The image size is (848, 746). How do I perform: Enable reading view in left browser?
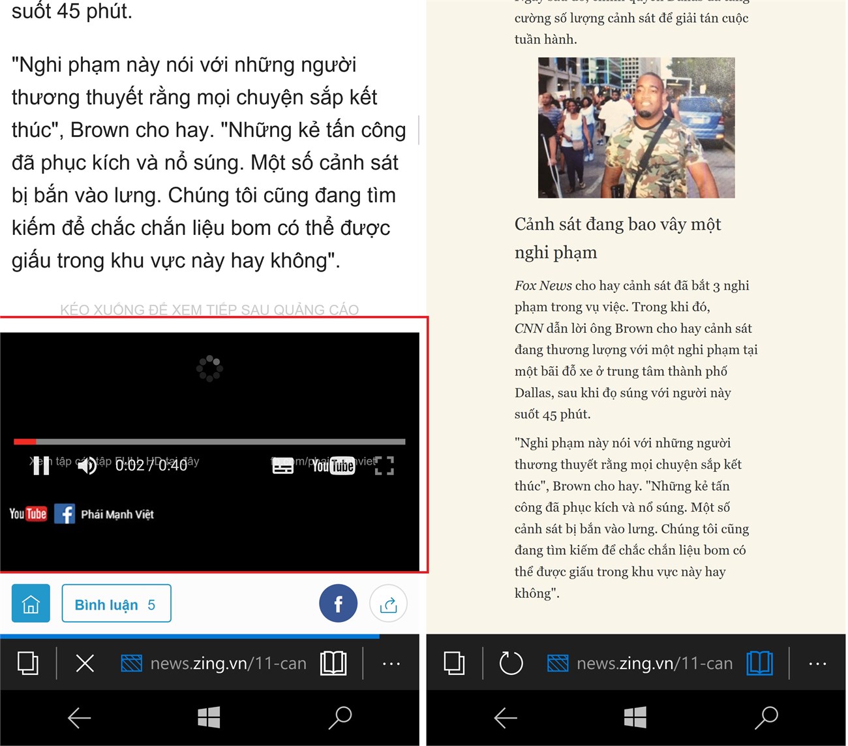coord(333,663)
